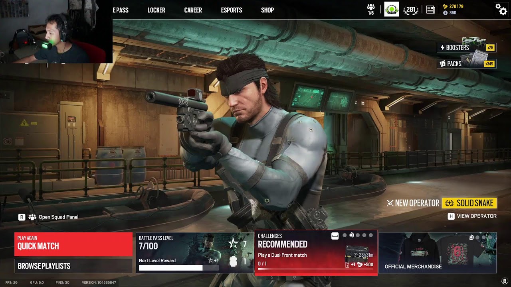Viewport: 511px width, 287px height.
Task: Select the first merchandise carousel dot
Action: [x=471, y=238]
